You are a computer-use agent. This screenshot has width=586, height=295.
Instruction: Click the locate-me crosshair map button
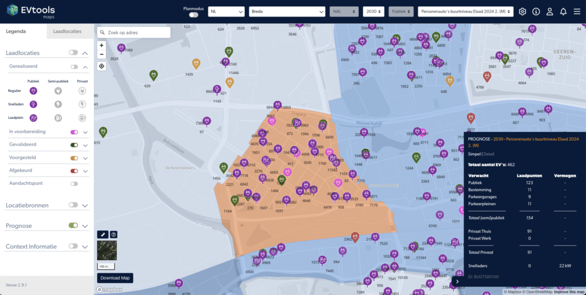pyautogui.click(x=102, y=66)
